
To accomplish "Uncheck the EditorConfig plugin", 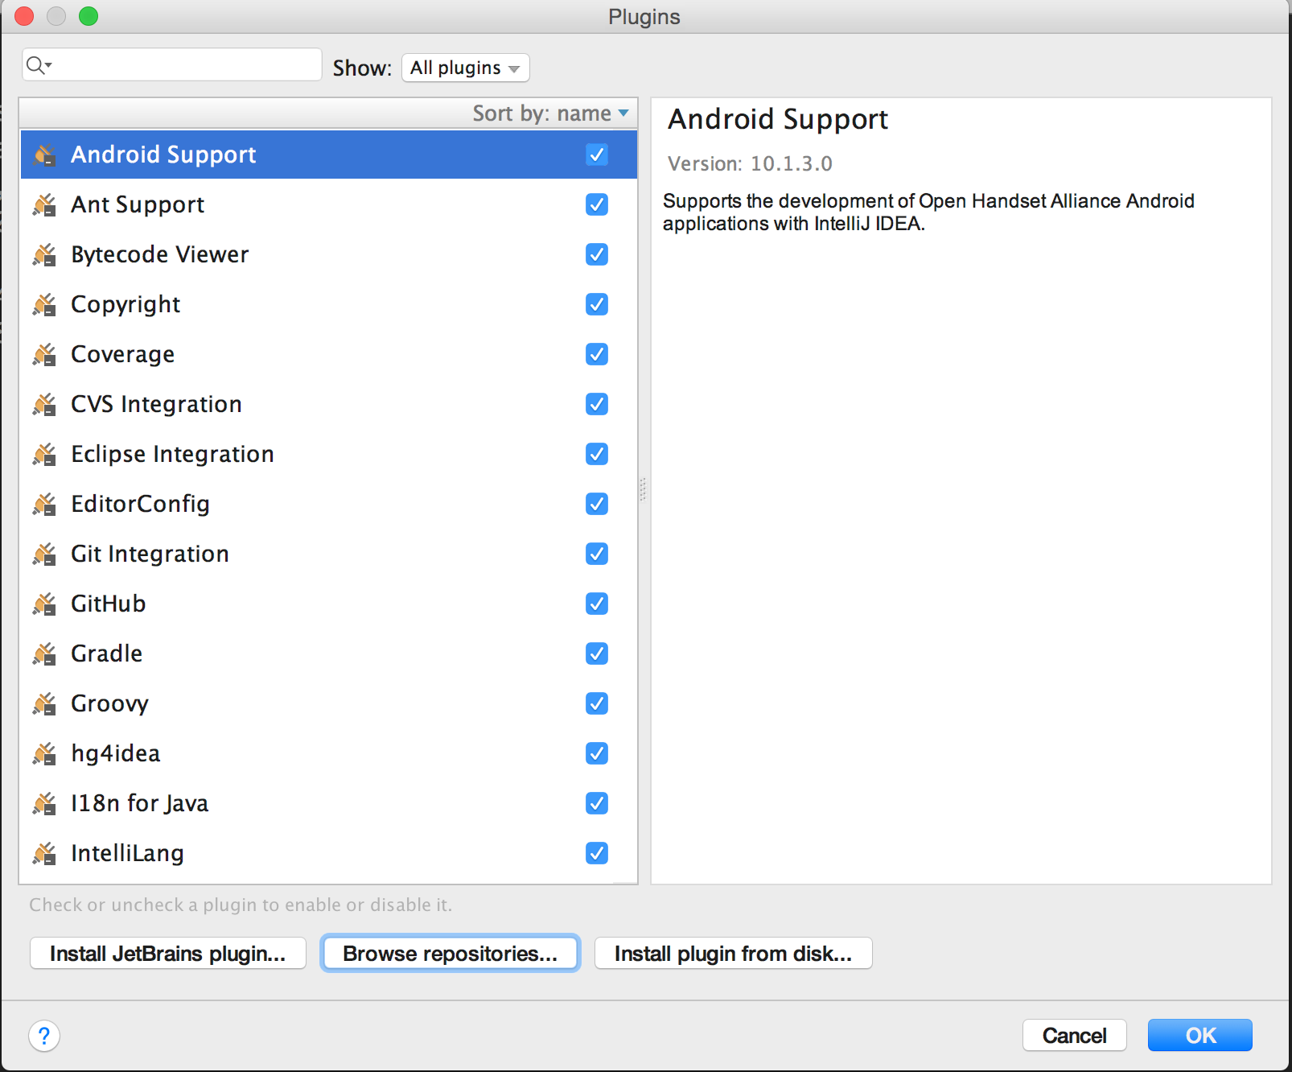I will click(597, 504).
